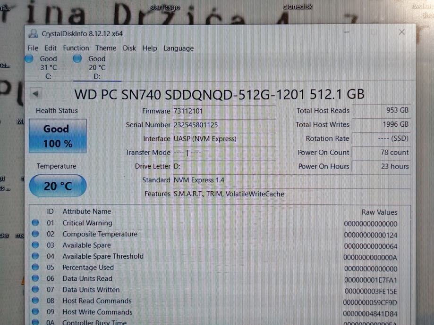Click the status dot for attribute 04
The width and height of the screenshot is (434, 325).
click(x=35, y=256)
